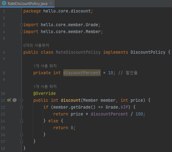Click the RateDiscountPolicy class name
The image size is (172, 152).
coord(78,52)
